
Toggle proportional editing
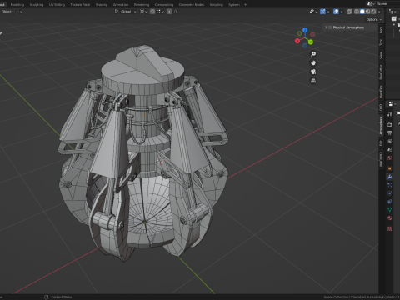[x=169, y=12]
